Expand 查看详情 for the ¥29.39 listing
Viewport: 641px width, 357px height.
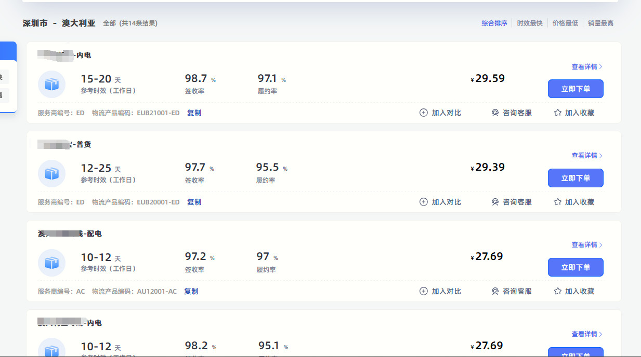point(586,155)
